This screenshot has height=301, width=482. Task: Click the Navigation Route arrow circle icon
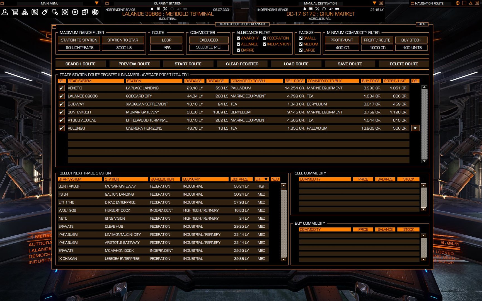click(457, 3)
